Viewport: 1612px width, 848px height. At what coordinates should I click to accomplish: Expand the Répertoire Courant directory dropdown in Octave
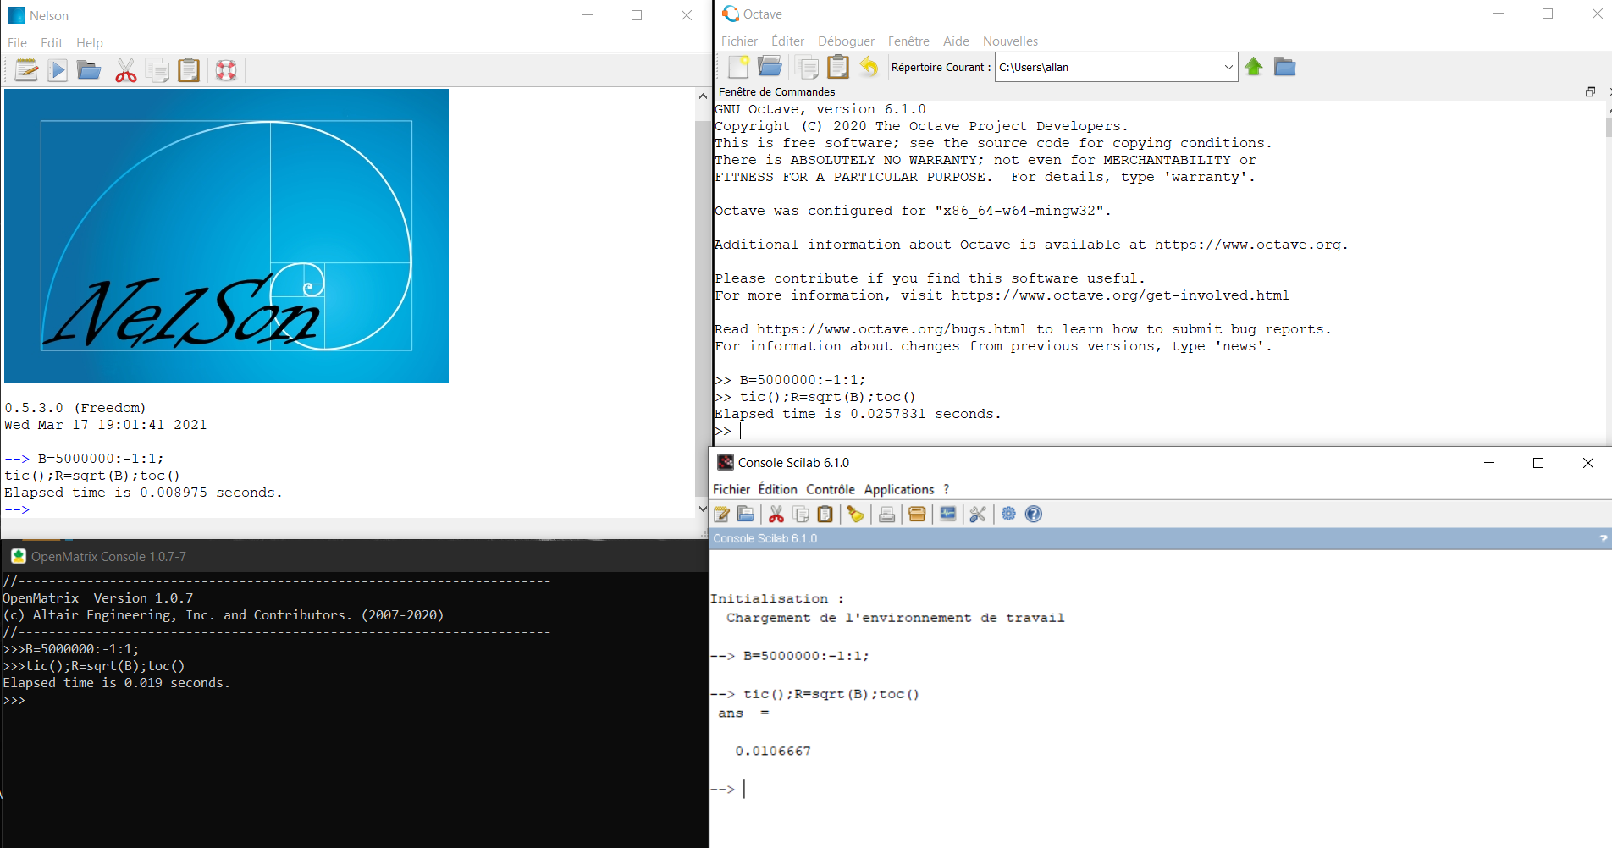coord(1228,67)
